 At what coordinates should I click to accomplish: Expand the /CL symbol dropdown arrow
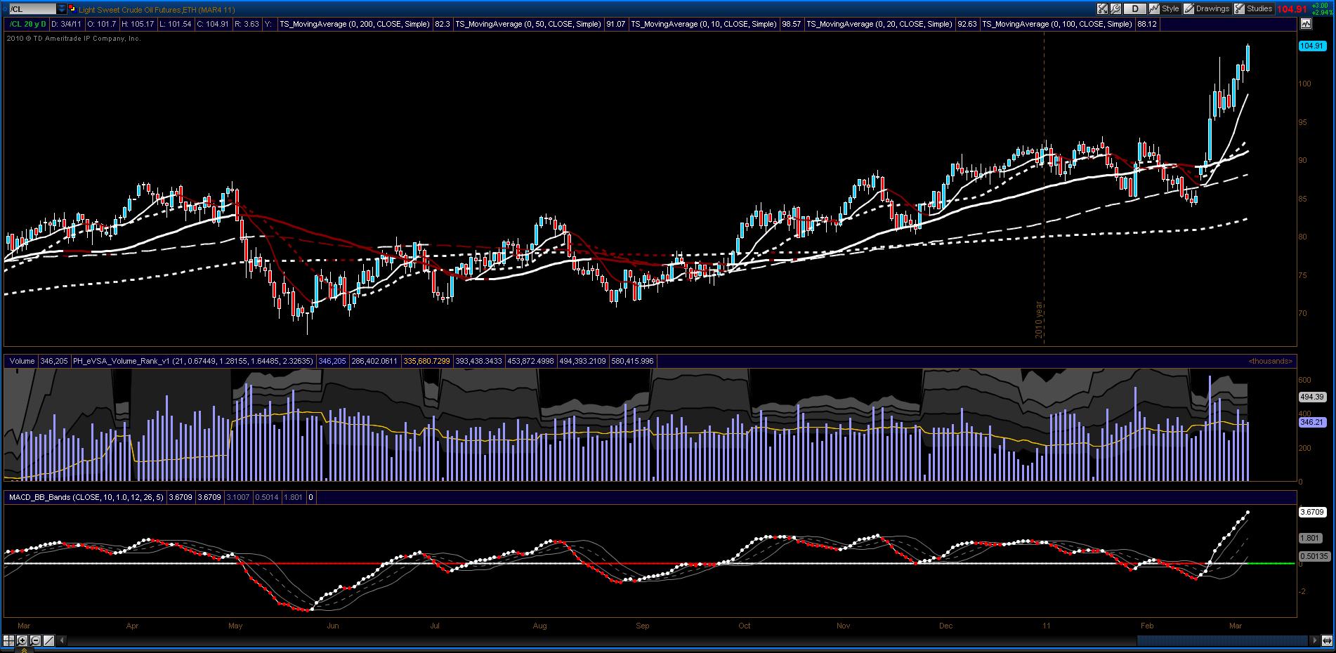tap(62, 9)
